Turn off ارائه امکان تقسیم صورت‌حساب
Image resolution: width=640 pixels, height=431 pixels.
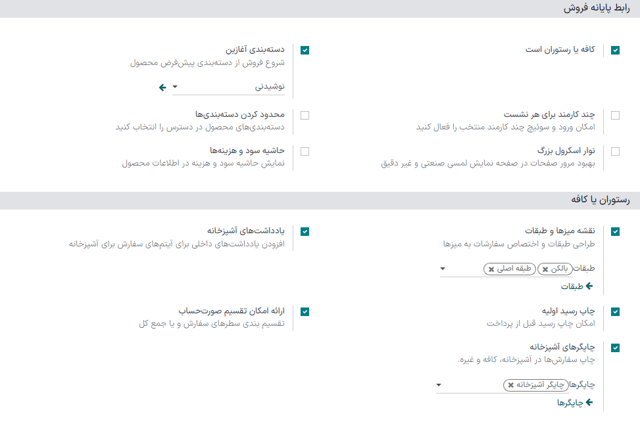pos(305,311)
